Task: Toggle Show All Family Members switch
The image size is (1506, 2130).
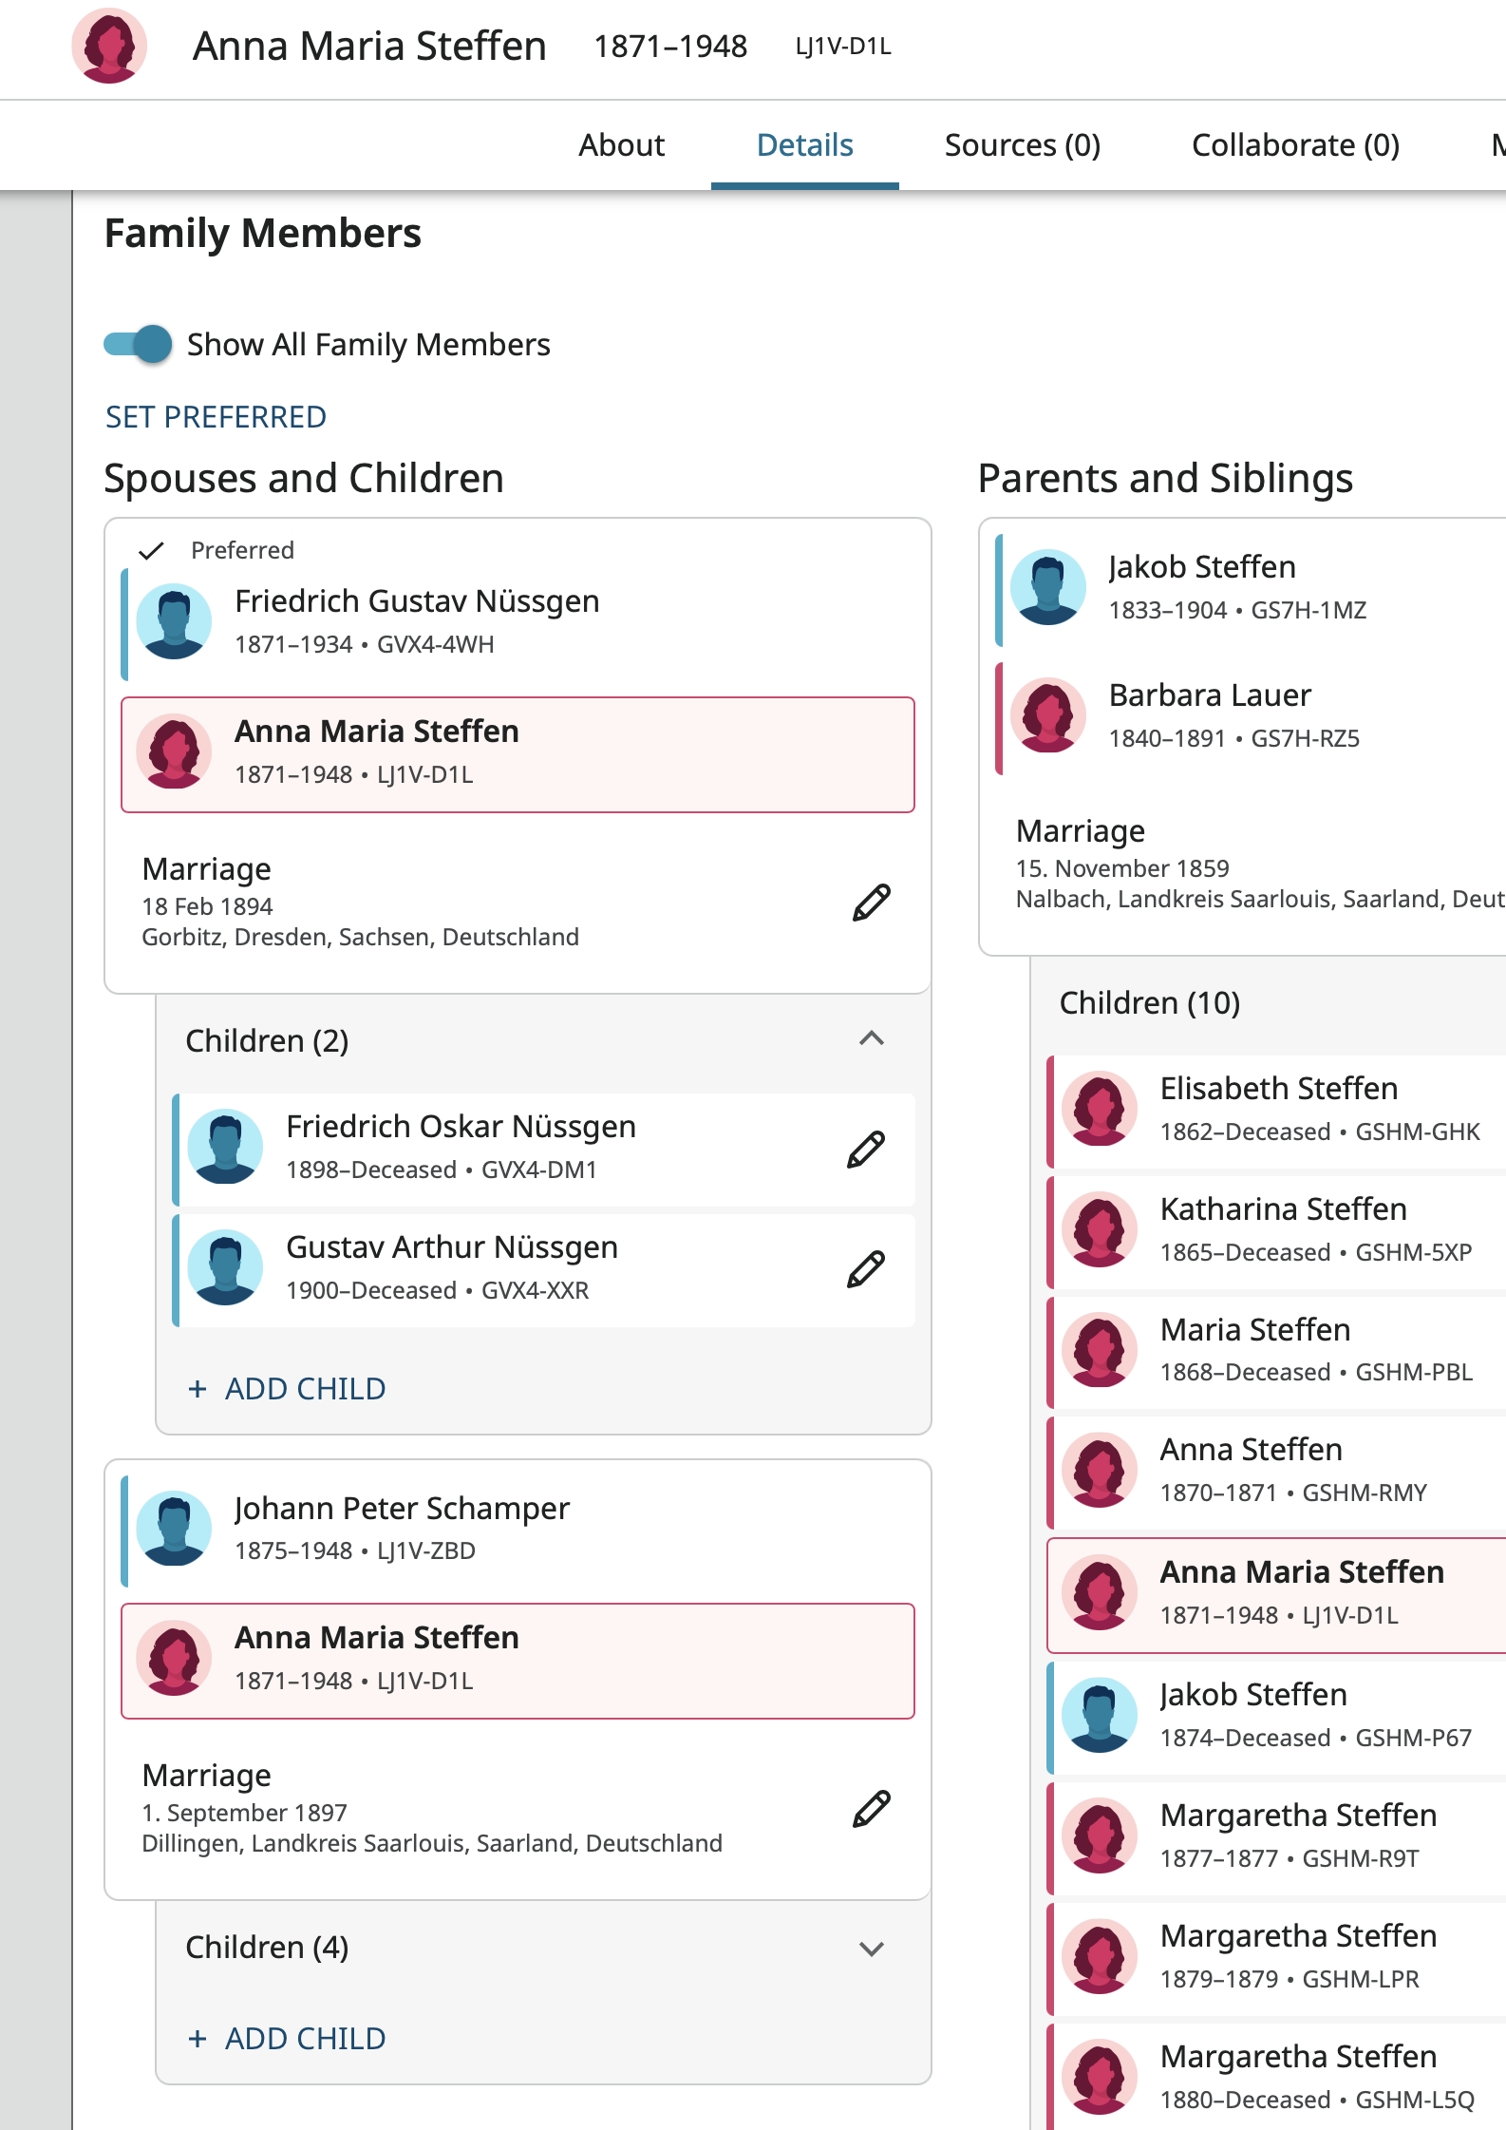Action: pyautogui.click(x=139, y=344)
